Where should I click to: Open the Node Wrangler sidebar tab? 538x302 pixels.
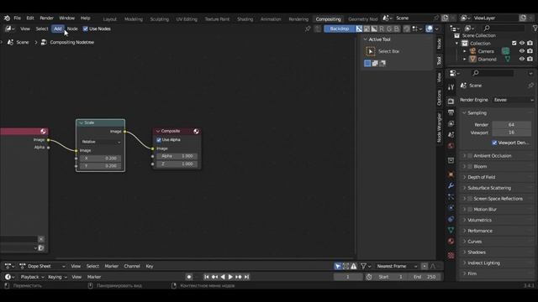[439, 128]
